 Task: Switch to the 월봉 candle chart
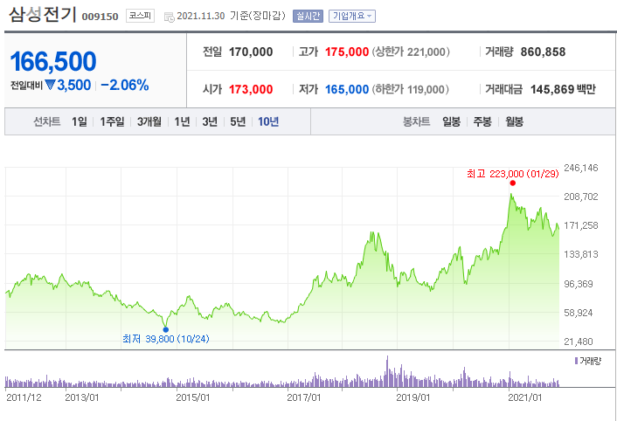(x=514, y=121)
